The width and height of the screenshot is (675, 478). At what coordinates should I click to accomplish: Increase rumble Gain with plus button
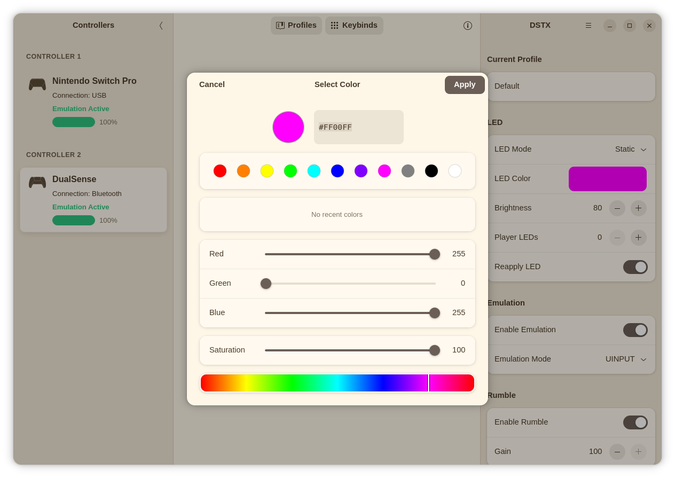[x=639, y=452]
